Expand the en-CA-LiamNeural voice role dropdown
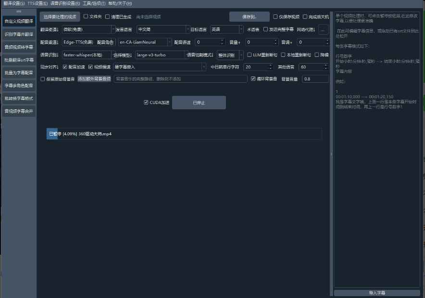 [x=144, y=42]
